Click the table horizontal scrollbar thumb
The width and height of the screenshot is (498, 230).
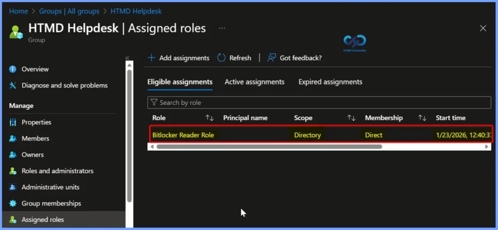(269, 147)
